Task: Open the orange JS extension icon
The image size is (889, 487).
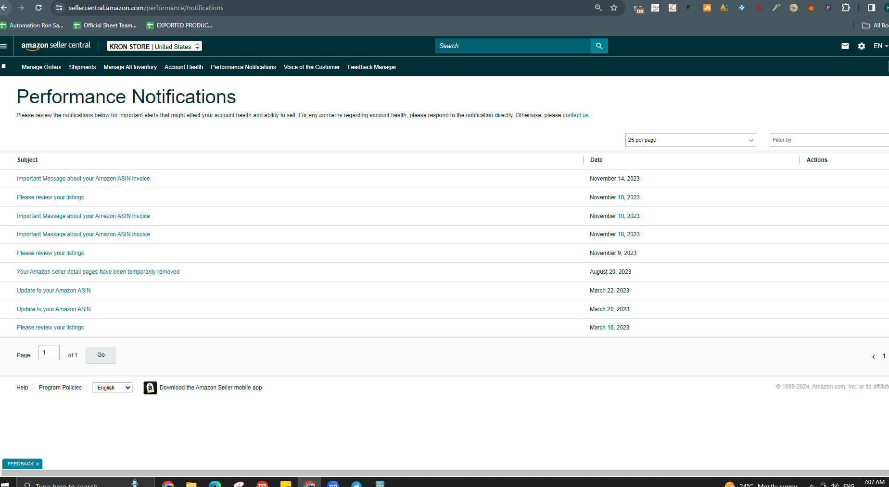Action: pos(707,8)
